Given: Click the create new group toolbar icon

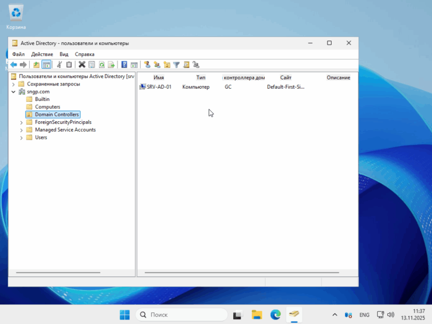Looking at the screenshot, I should 157,64.
